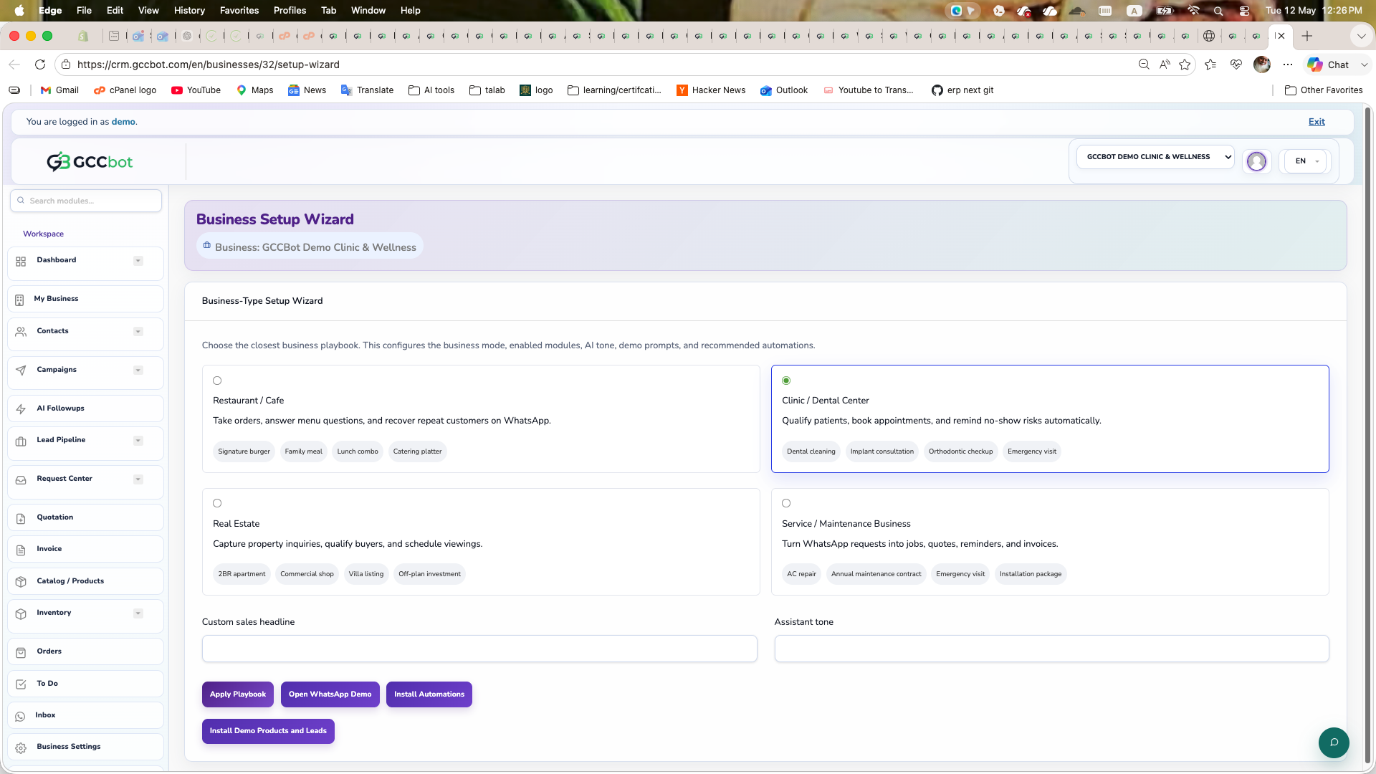Open the View menu in menu bar

tap(148, 10)
